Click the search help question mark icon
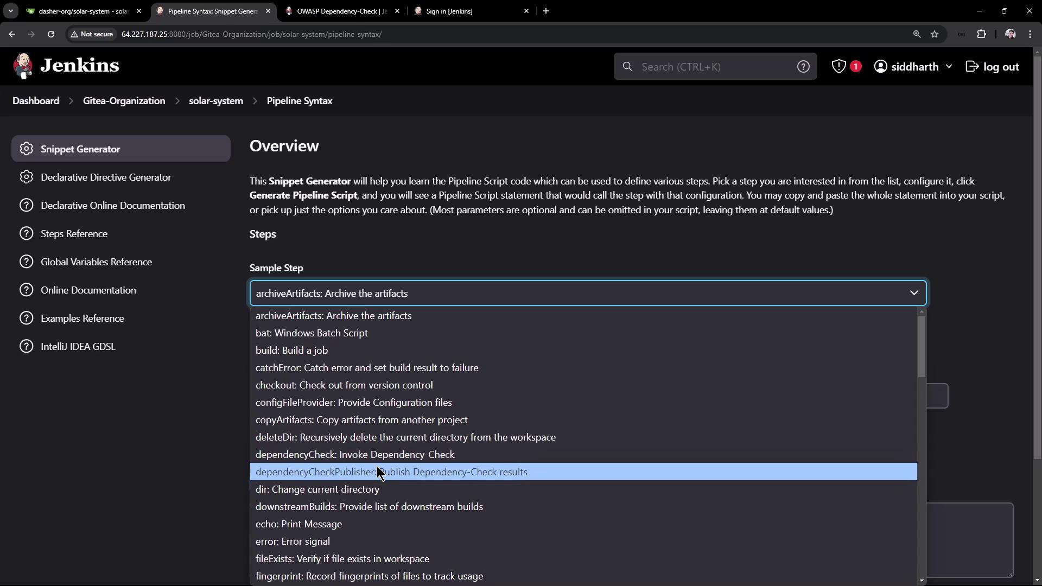Viewport: 1042px width, 586px height. pyautogui.click(x=803, y=66)
